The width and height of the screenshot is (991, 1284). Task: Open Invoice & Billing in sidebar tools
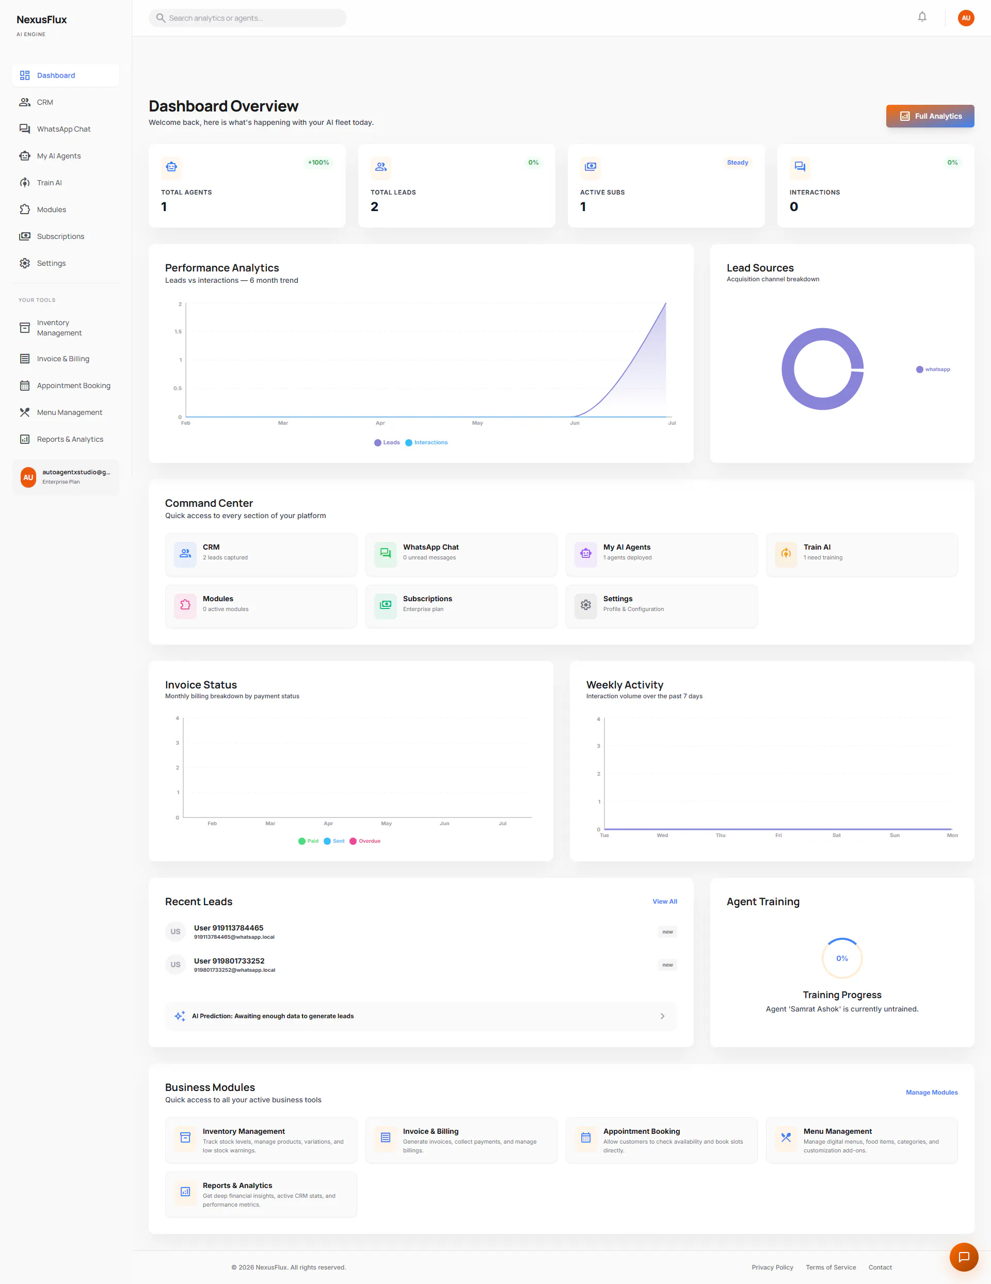[x=66, y=359]
